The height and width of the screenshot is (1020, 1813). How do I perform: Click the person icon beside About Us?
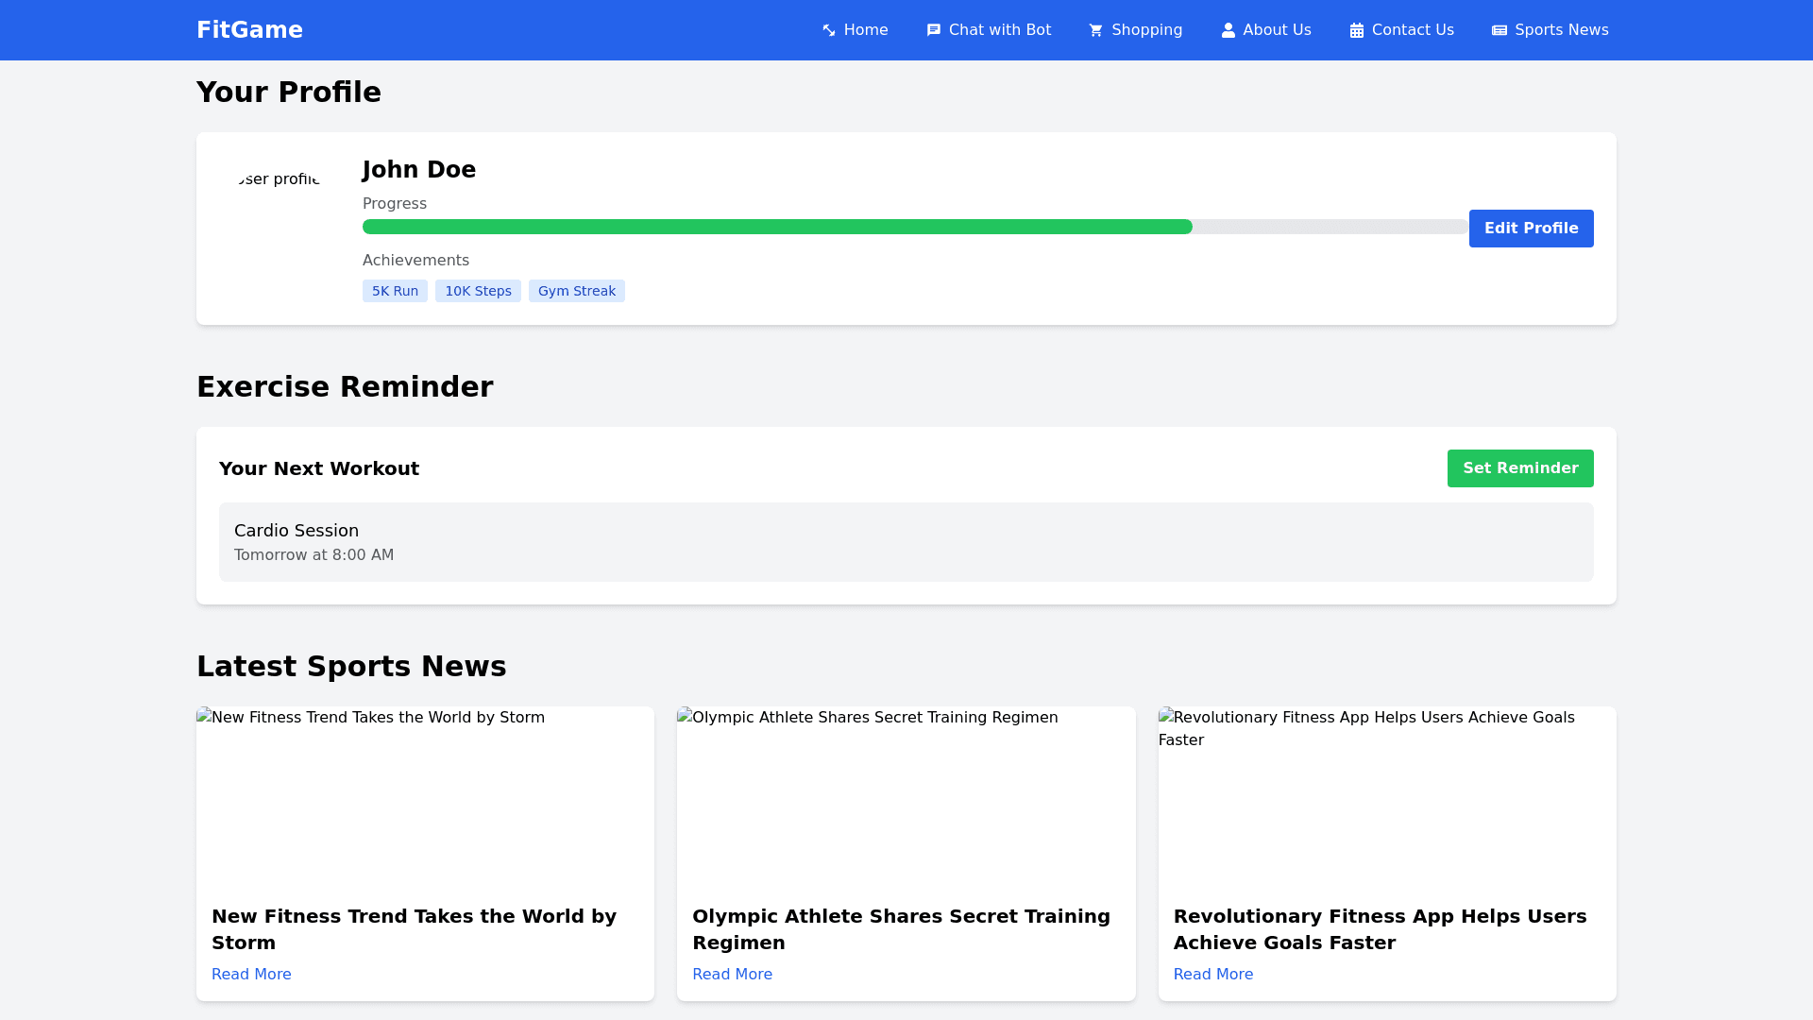click(x=1228, y=30)
